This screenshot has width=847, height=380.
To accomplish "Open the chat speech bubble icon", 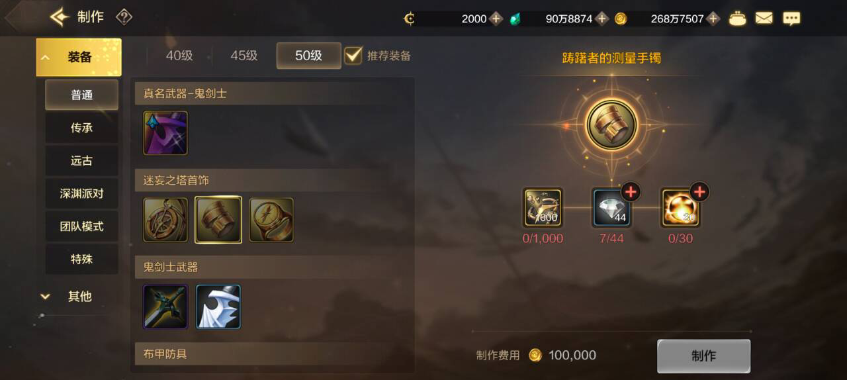I will pyautogui.click(x=791, y=19).
